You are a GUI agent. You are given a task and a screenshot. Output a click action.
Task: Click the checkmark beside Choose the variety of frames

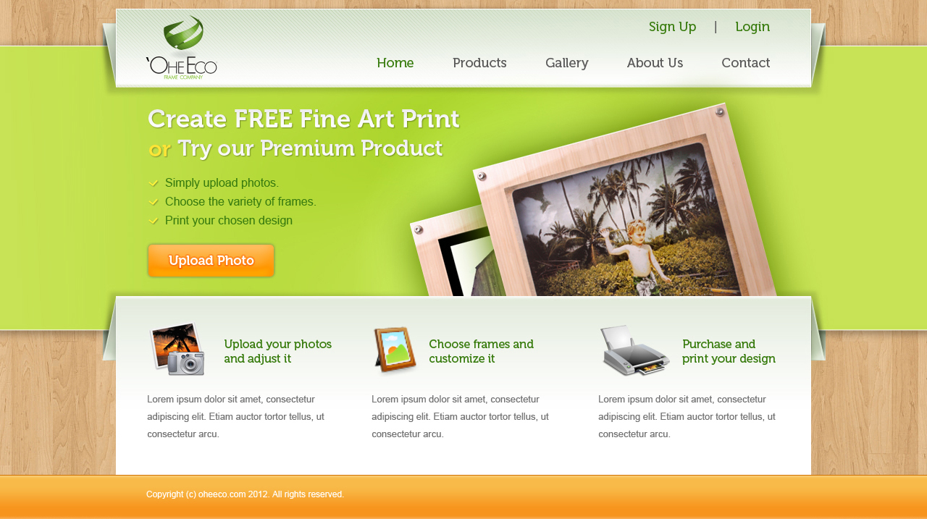154,202
